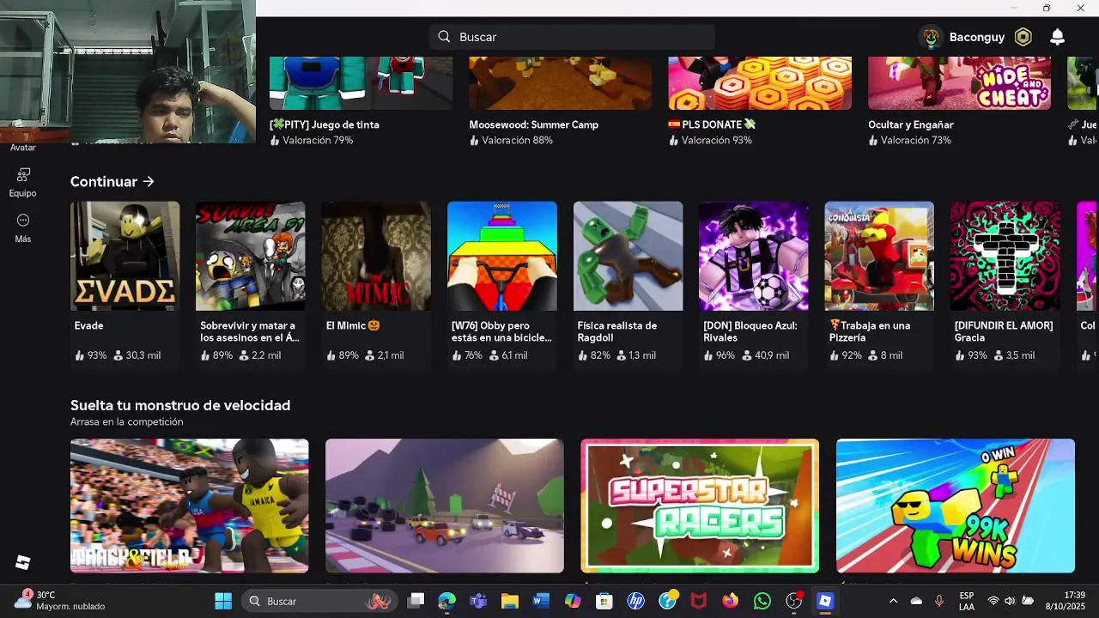
Task: Open Física realista de Ragdoll title
Action: coord(617,331)
